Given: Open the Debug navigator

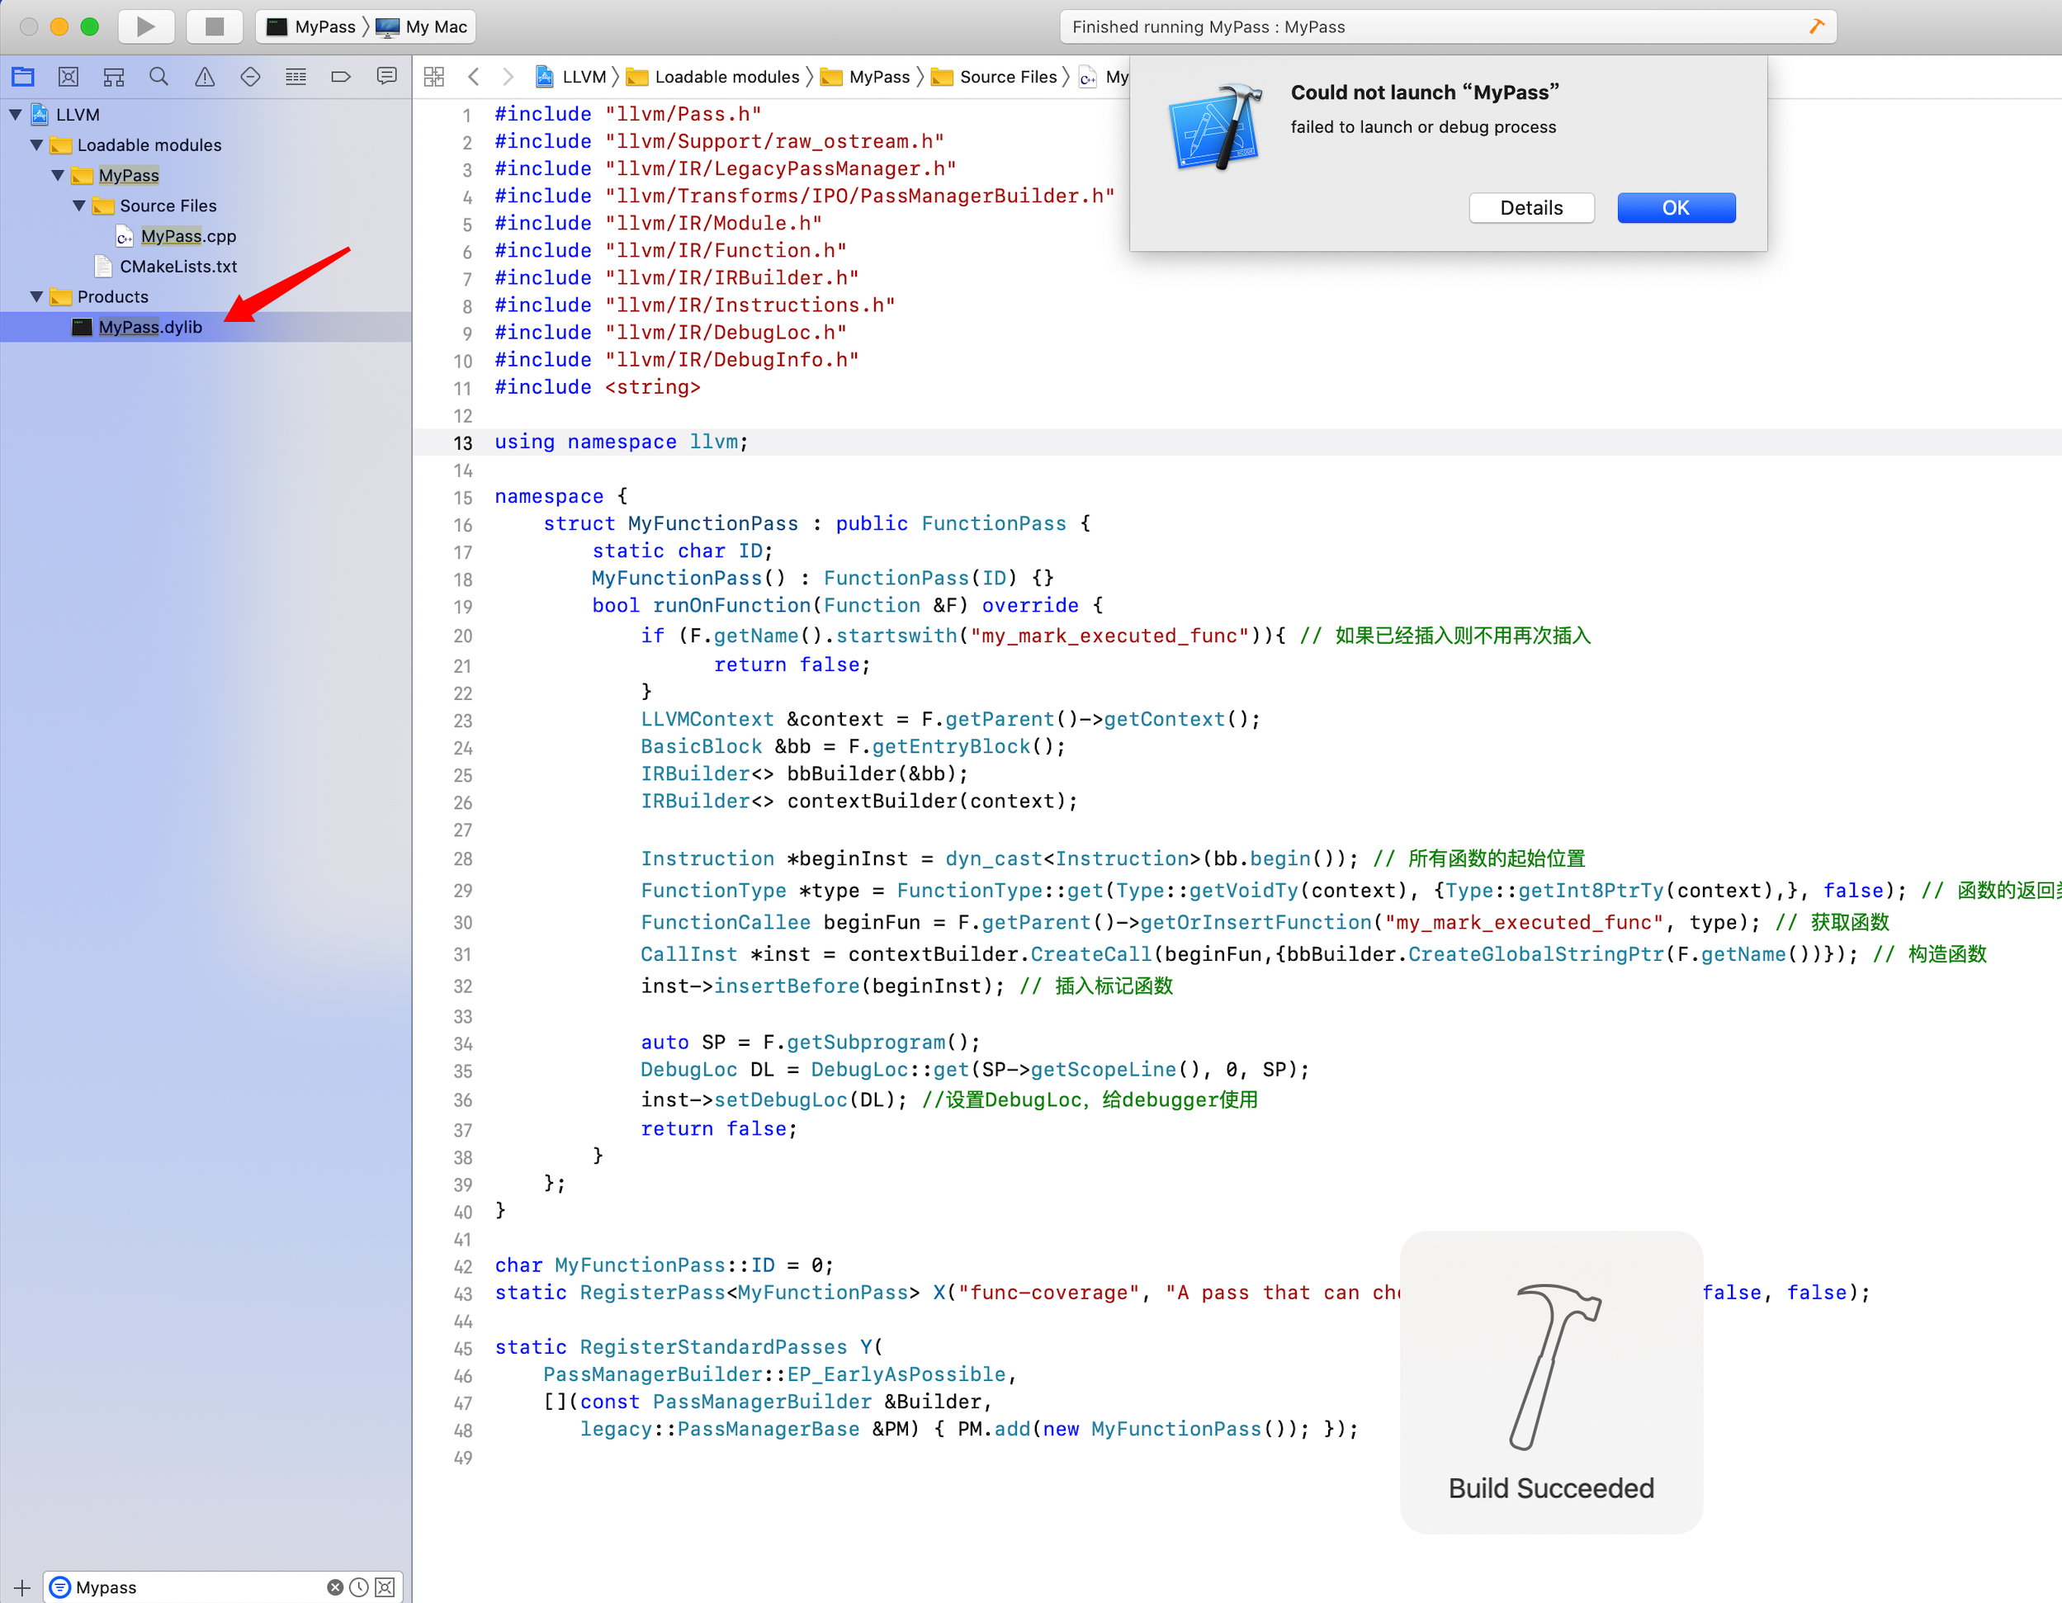Looking at the screenshot, I should click(x=296, y=77).
